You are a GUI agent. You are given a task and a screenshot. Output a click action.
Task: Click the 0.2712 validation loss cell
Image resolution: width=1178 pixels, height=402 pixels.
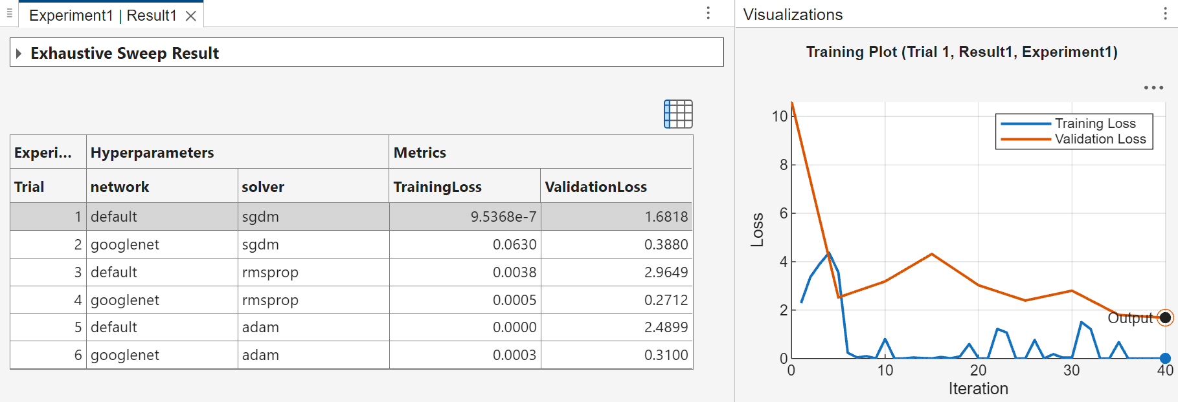tap(617, 300)
